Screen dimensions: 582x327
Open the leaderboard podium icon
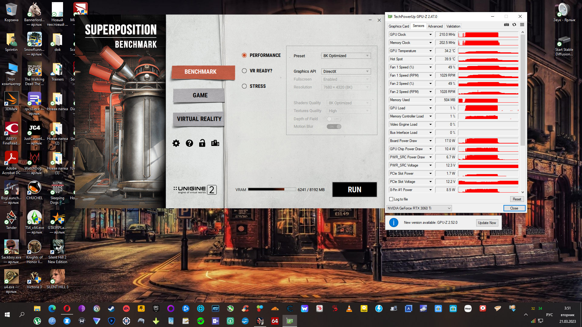click(215, 143)
